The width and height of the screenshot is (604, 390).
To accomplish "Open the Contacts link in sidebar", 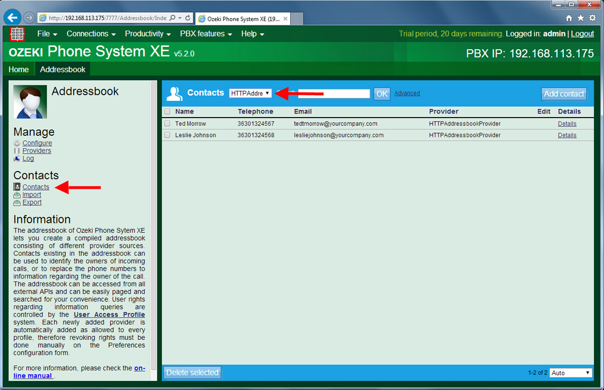I will (36, 187).
